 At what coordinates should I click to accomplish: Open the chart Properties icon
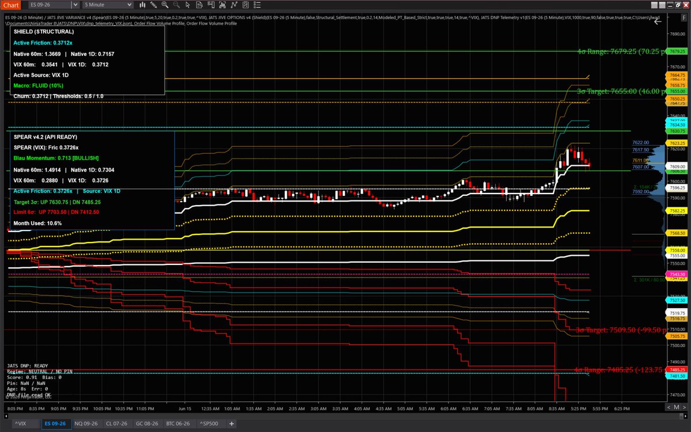point(245,5)
